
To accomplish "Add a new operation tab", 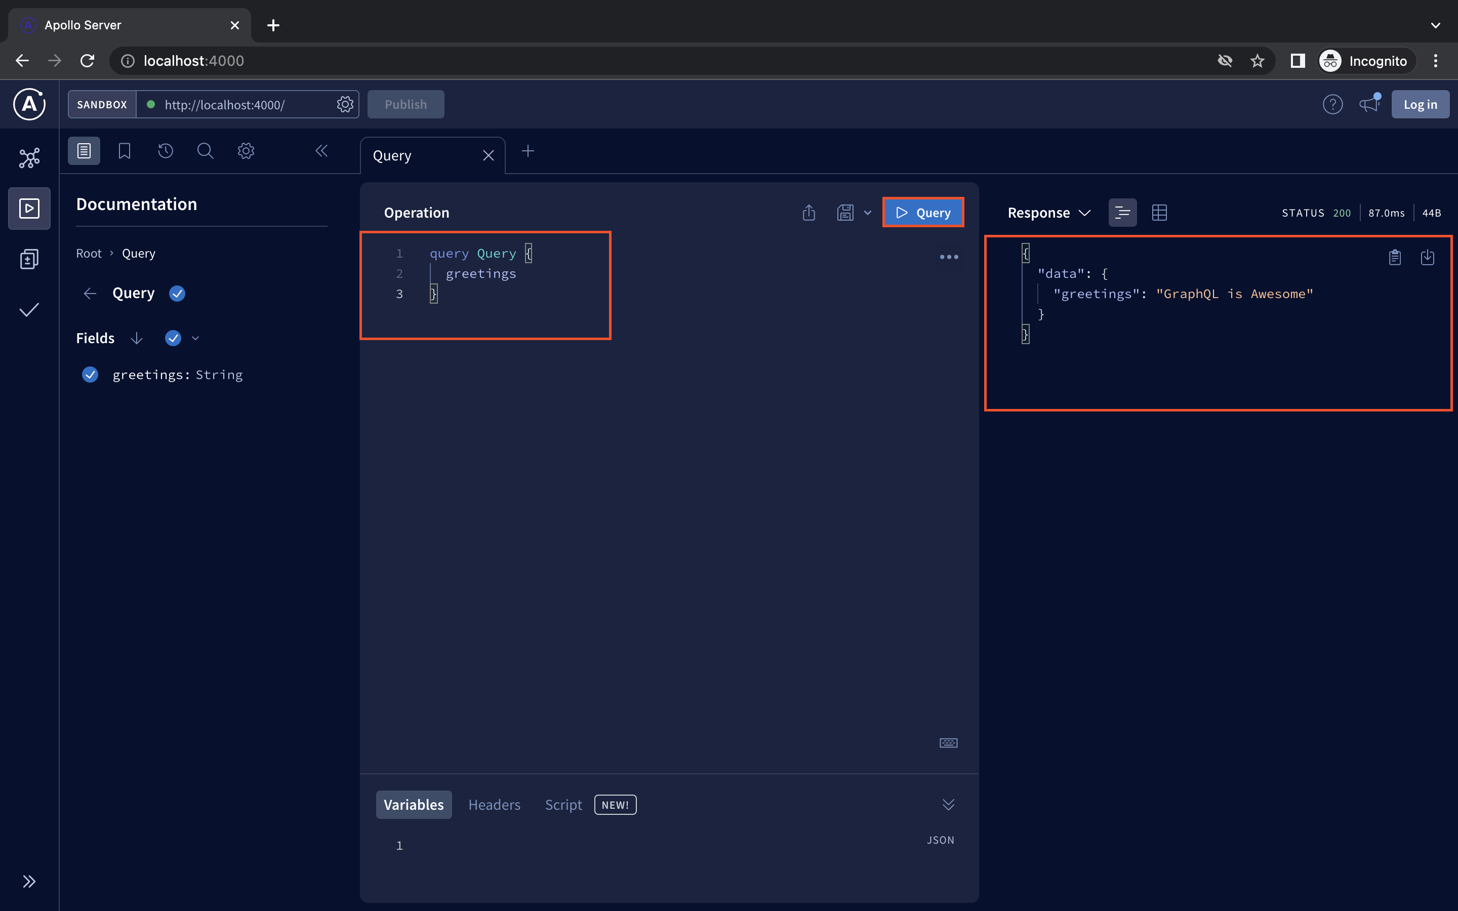I will coord(528,151).
